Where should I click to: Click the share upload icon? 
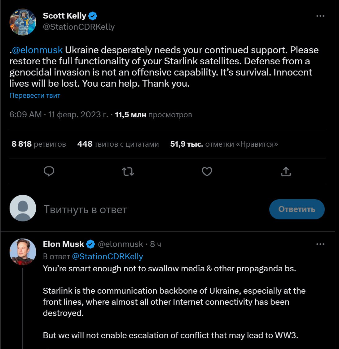(286, 171)
